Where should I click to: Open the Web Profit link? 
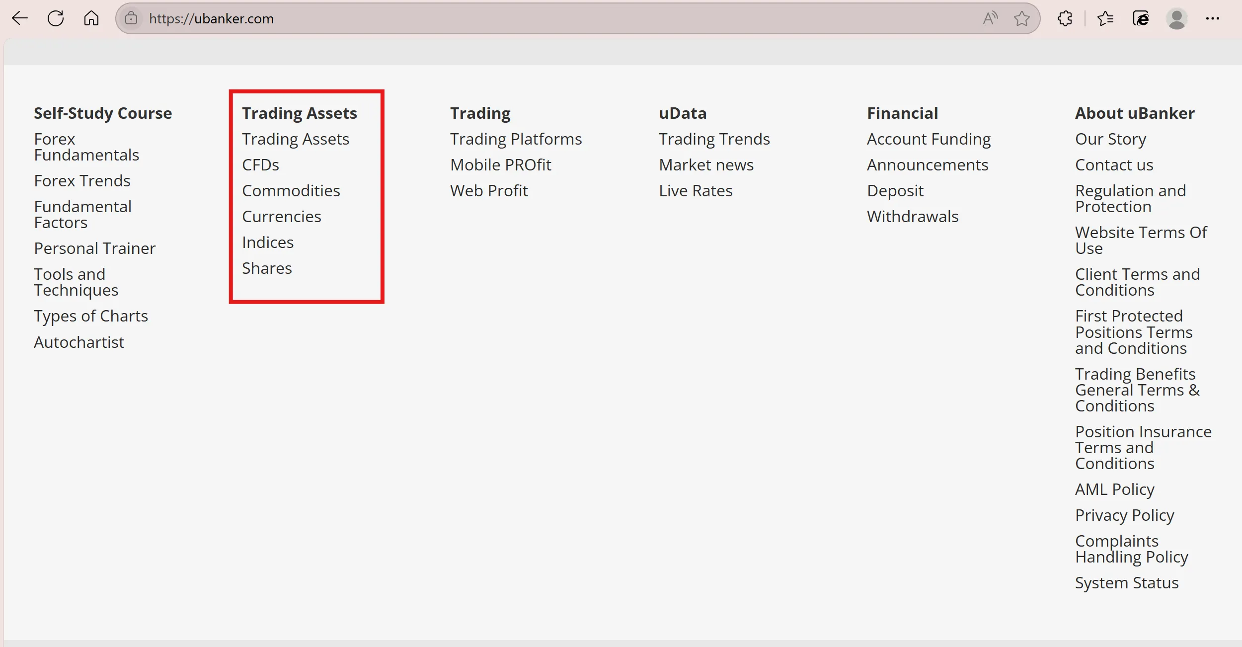click(x=489, y=191)
